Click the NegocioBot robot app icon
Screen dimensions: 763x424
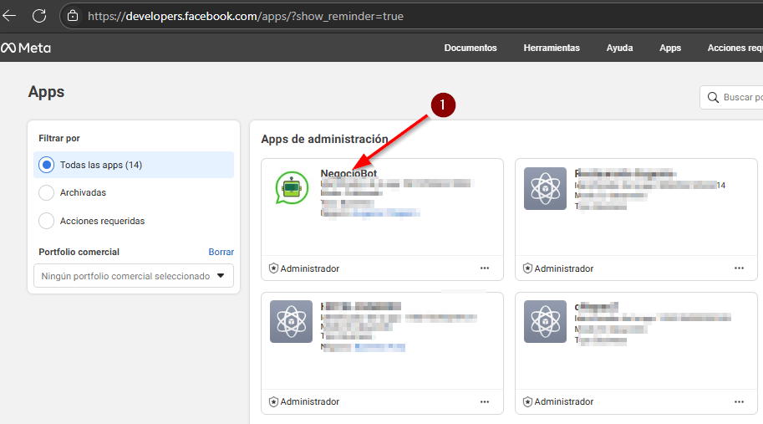[x=292, y=188]
